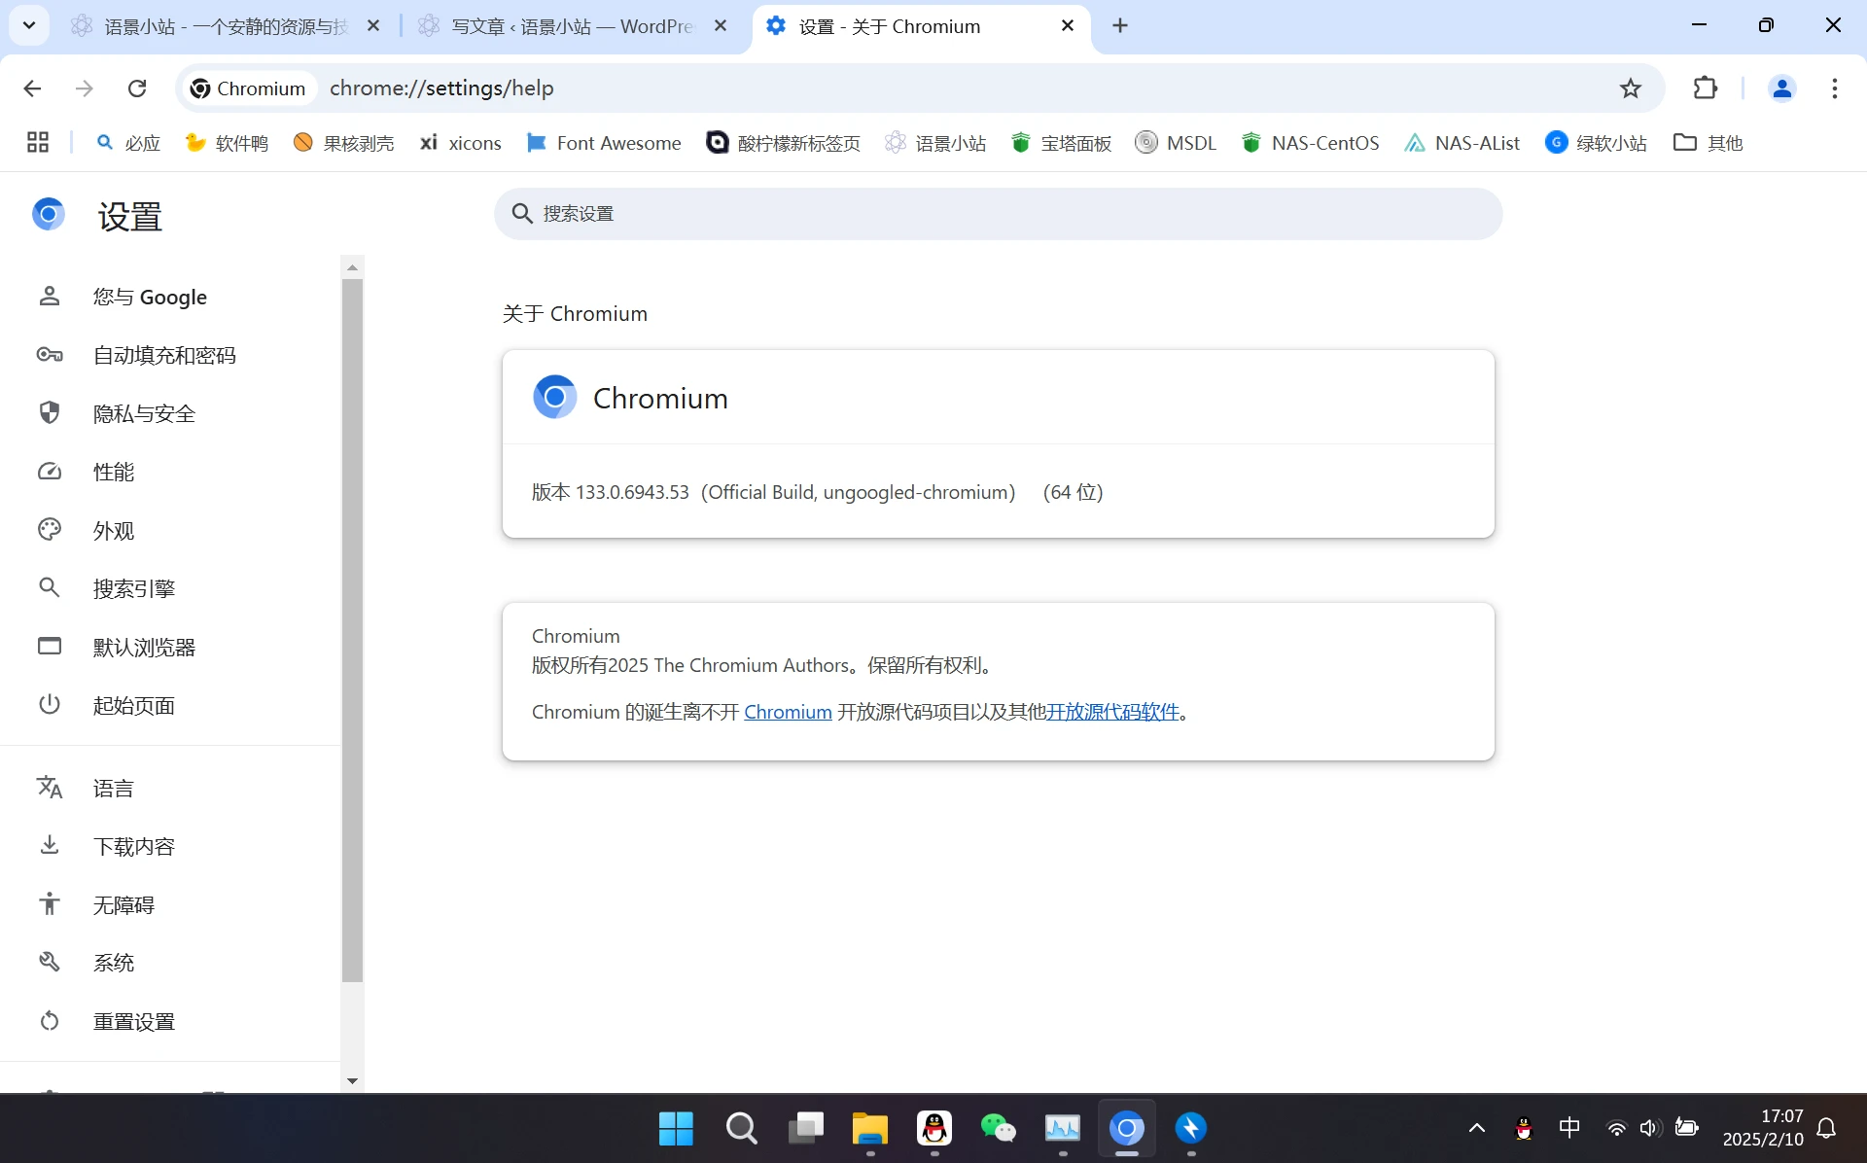Go back with the browser back arrow

(x=32, y=88)
